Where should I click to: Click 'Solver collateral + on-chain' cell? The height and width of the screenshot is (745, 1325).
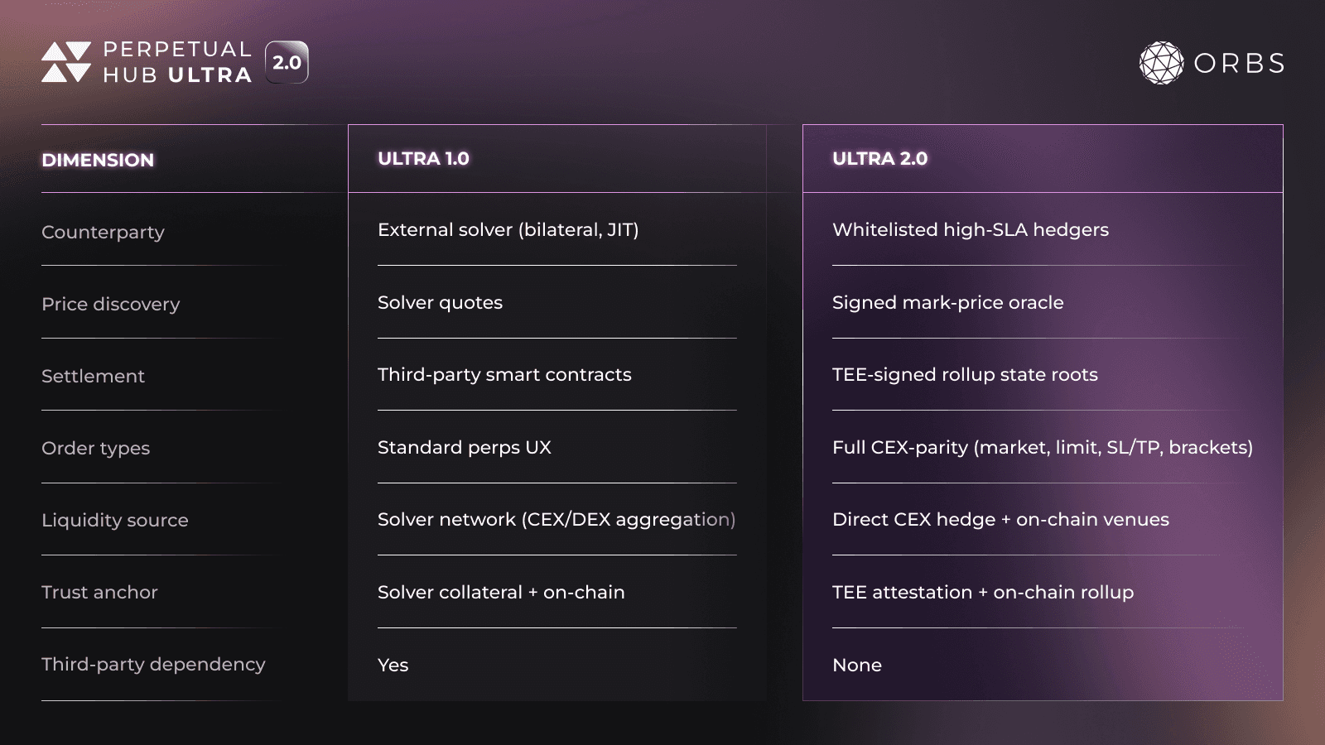point(501,592)
